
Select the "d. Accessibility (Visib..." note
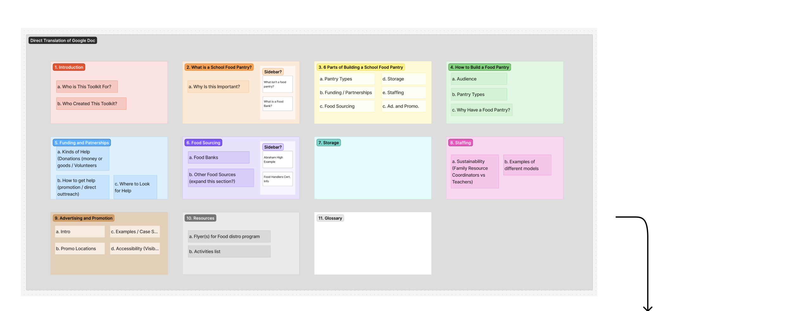[135, 249]
